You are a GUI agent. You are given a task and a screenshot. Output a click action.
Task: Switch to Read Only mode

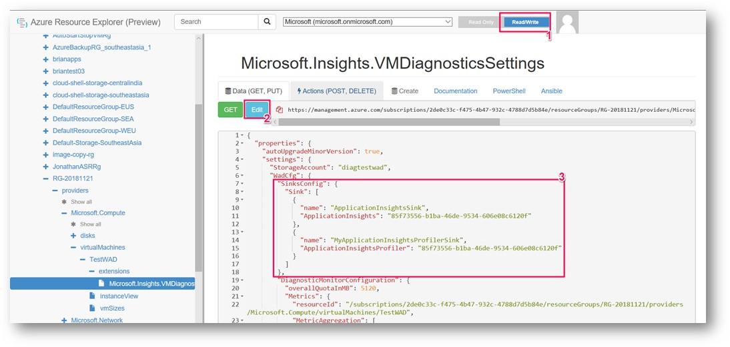(481, 22)
